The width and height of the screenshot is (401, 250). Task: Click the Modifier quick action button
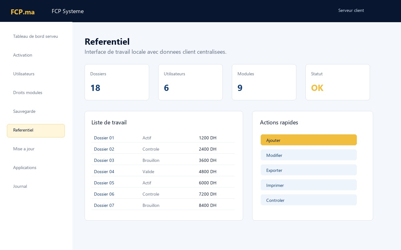click(x=309, y=155)
